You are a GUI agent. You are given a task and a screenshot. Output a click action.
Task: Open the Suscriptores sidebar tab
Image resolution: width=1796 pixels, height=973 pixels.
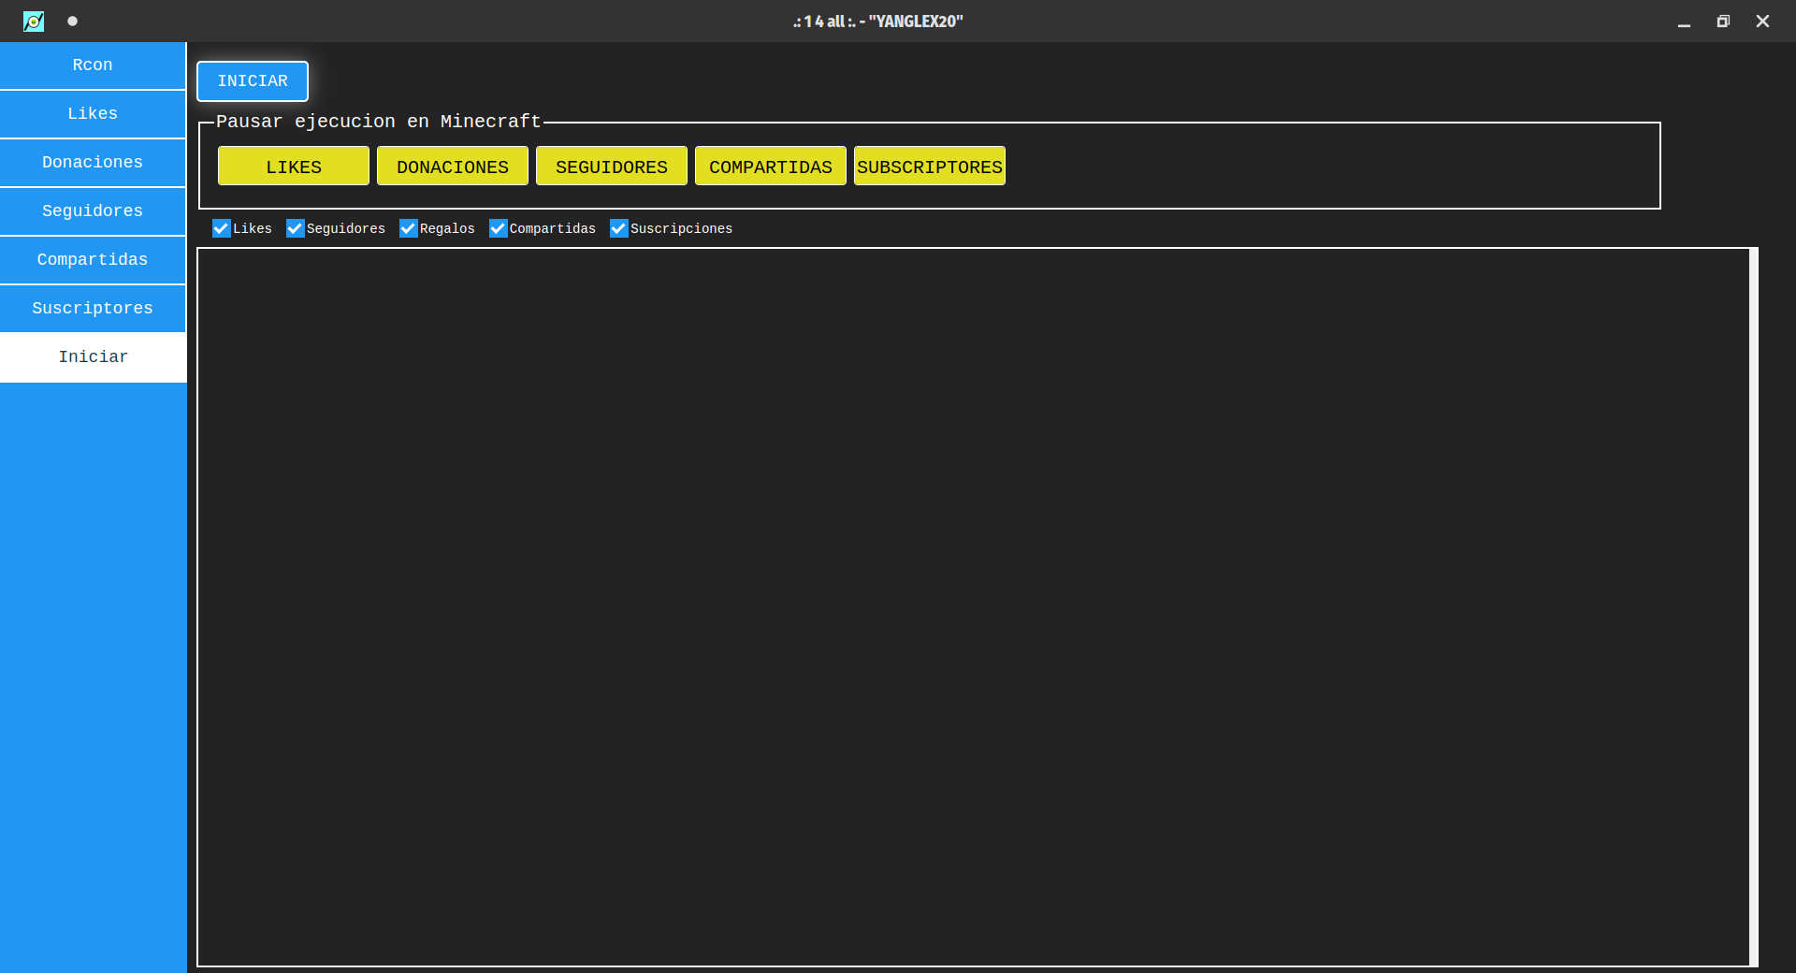(93, 309)
